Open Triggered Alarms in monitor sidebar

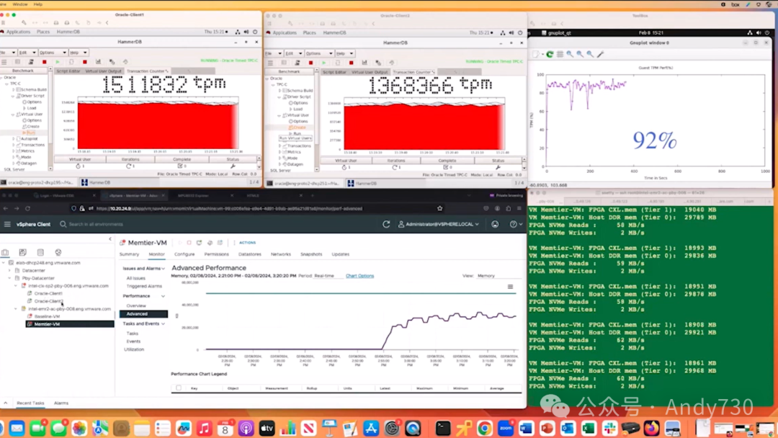[x=144, y=286]
